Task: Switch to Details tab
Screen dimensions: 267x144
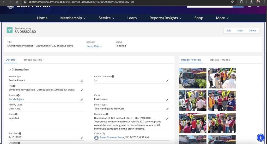Action: pos(10,60)
